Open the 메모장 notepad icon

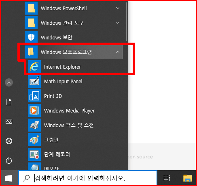[34, 167]
